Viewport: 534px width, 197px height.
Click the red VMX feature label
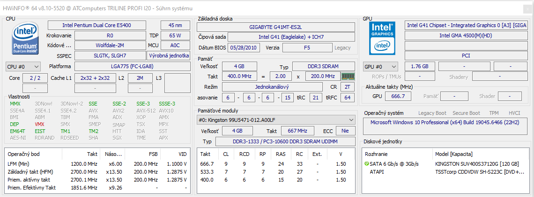[39, 124]
